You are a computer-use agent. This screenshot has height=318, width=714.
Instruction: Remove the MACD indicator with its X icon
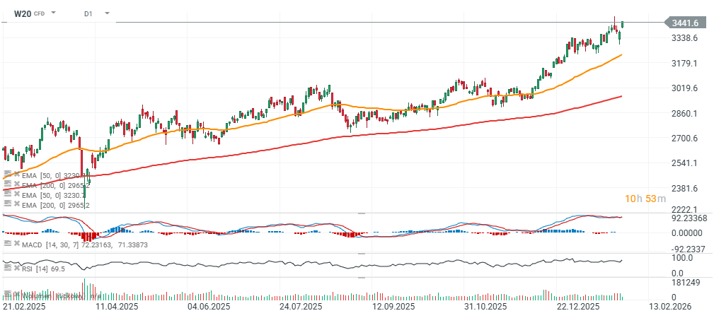click(x=16, y=243)
